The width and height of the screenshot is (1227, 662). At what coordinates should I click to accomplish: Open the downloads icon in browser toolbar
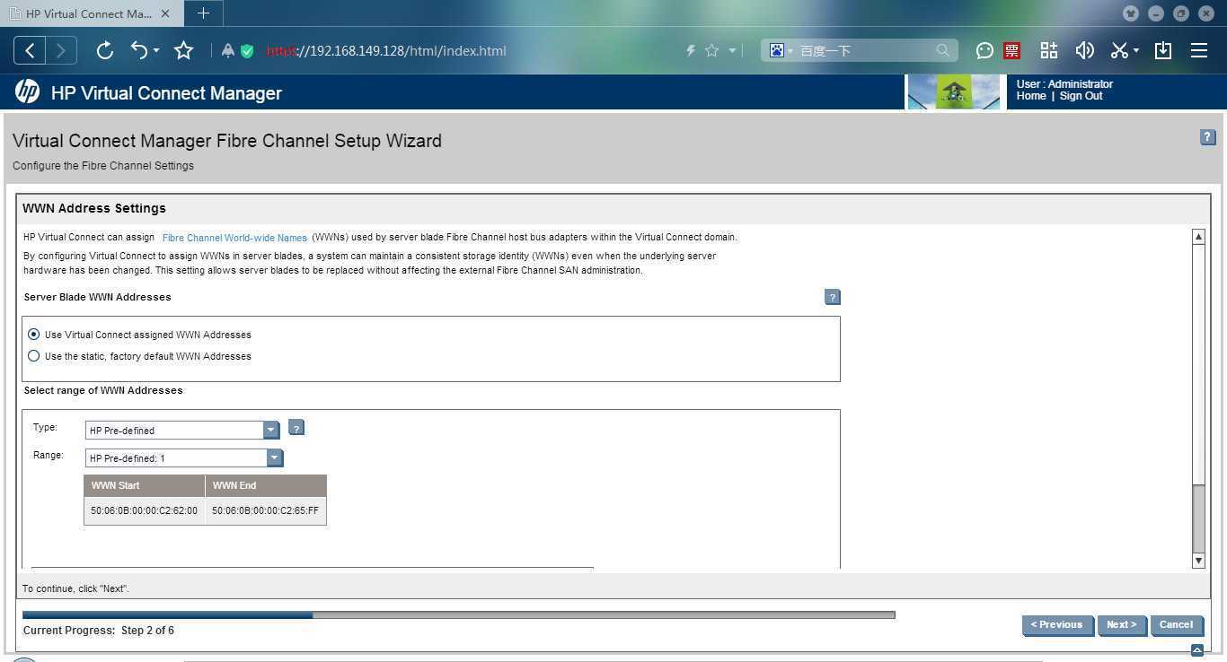pyautogui.click(x=1163, y=50)
